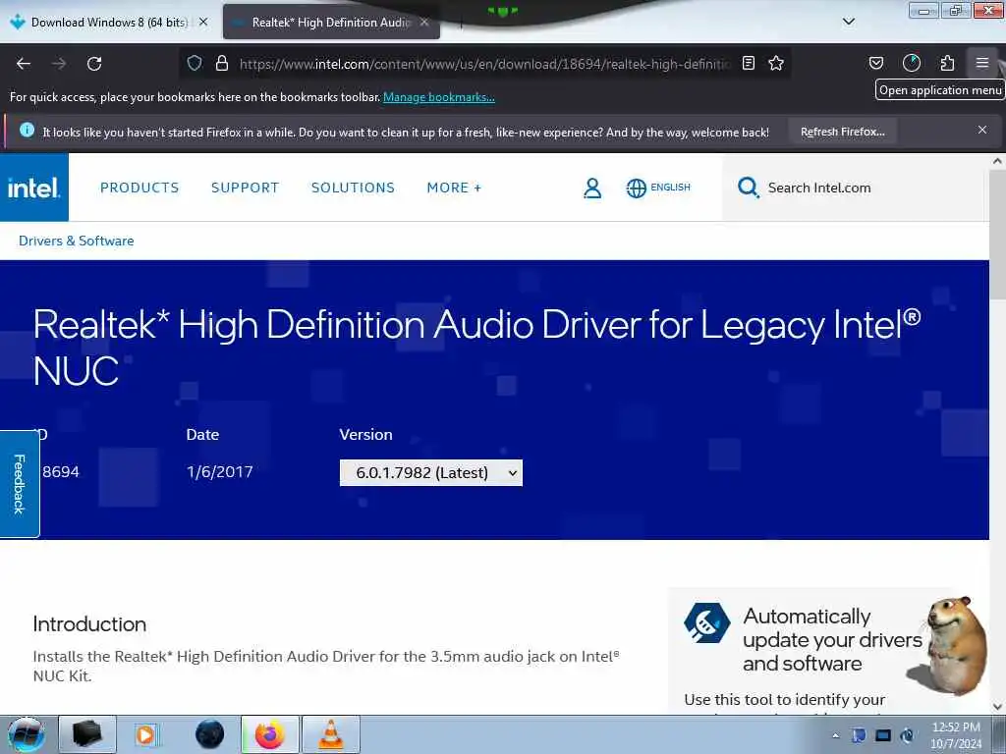This screenshot has height=754, width=1006.
Task: Close the Download Windows 8 tab
Action: [203, 22]
